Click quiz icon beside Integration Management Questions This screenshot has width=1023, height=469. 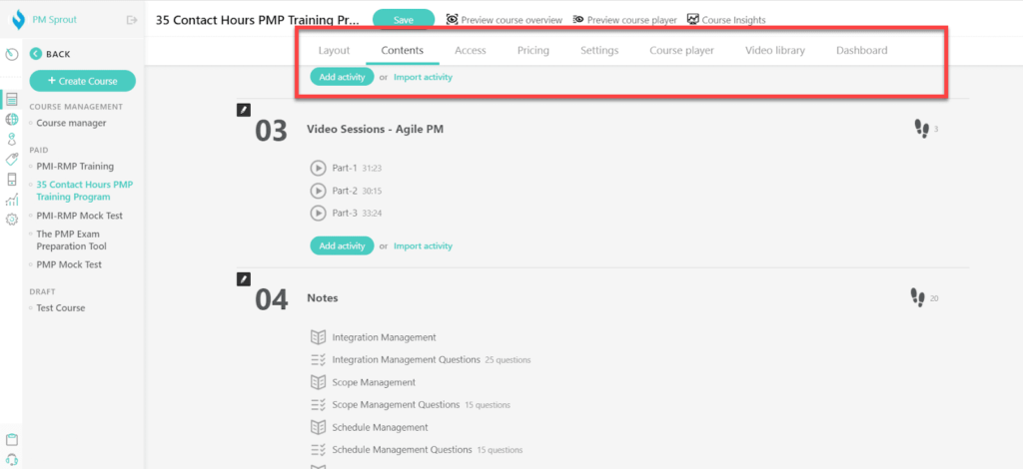pyautogui.click(x=318, y=359)
